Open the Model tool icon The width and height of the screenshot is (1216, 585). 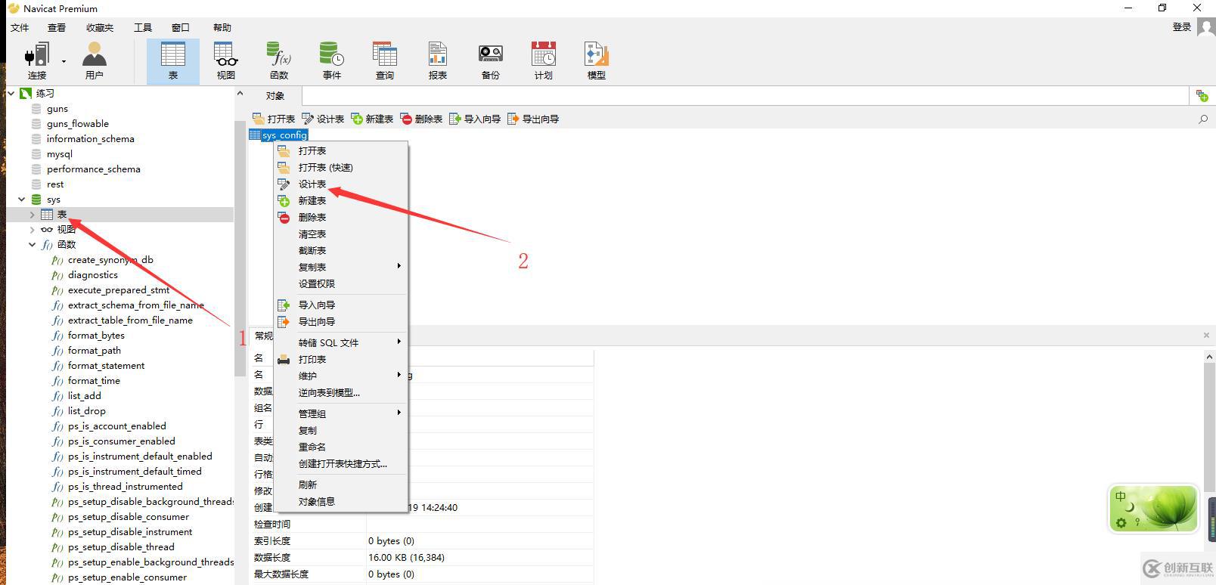597,61
